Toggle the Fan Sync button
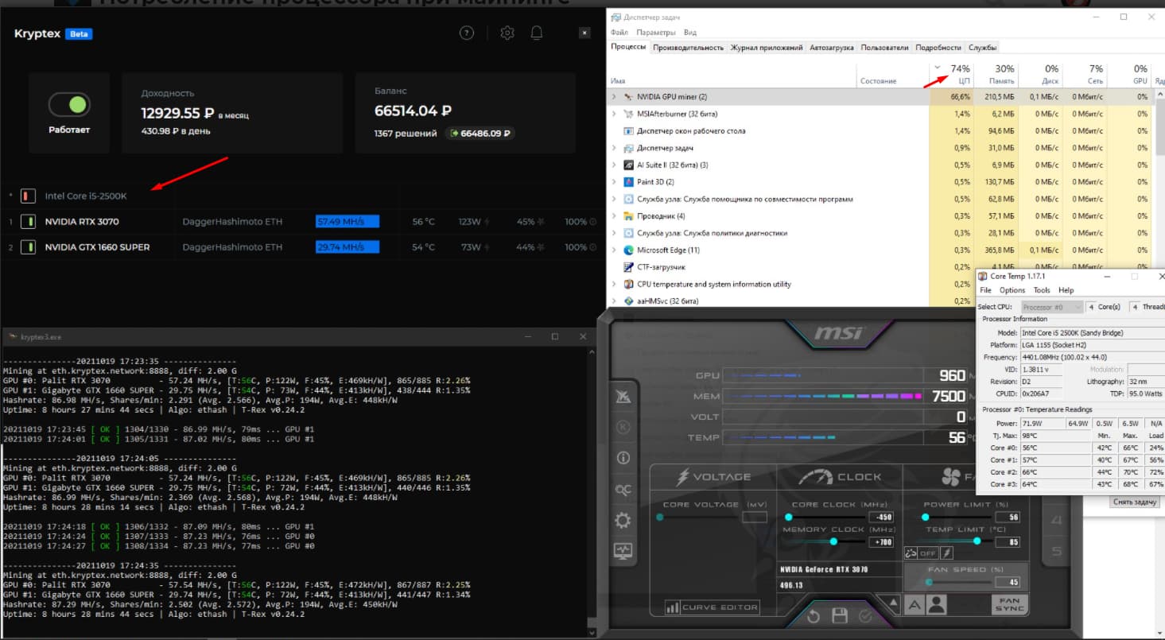 1009,604
